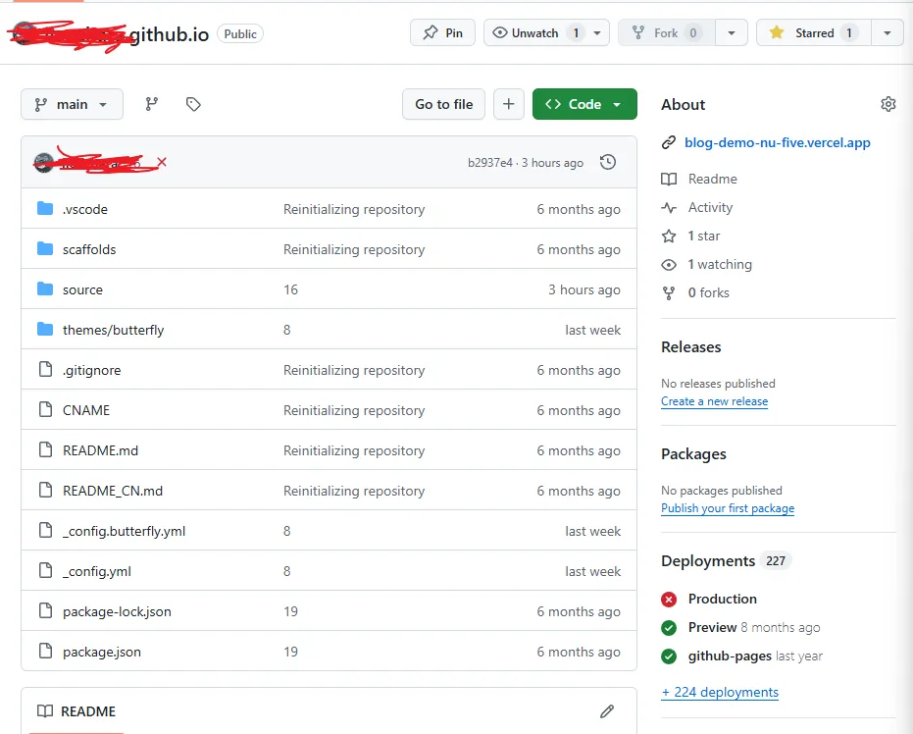The image size is (913, 734).
Task: Open the Fork options dropdown arrow
Action: [731, 32]
